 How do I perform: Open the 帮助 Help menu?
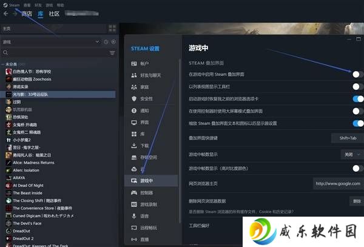60,5
